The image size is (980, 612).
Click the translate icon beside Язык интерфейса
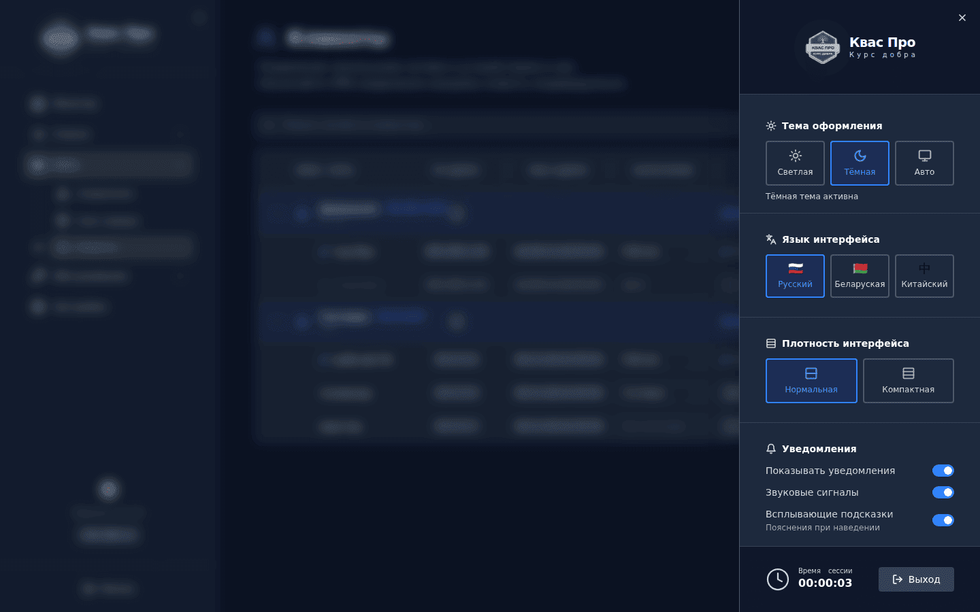coord(771,239)
